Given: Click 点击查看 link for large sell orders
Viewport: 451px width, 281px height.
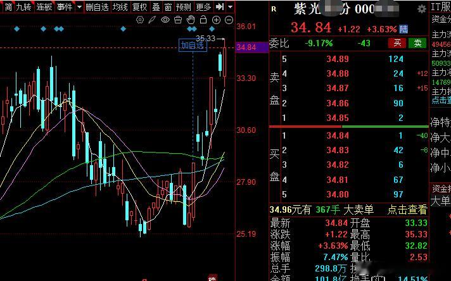Looking at the screenshot, I should 407,209.
